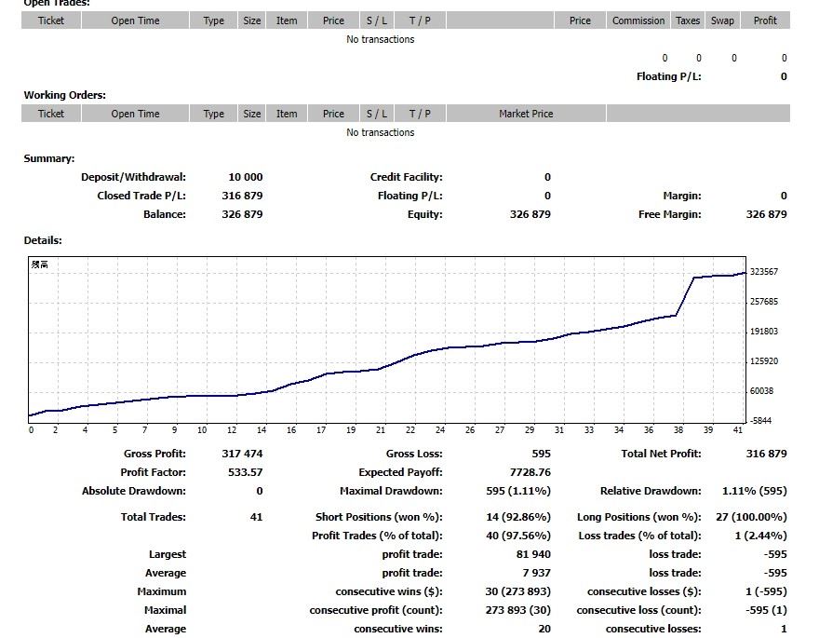819x638 pixels.
Task: Click the S / L header in Open Trades
Action: (x=377, y=20)
